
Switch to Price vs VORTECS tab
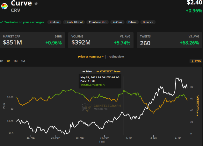point(91,57)
